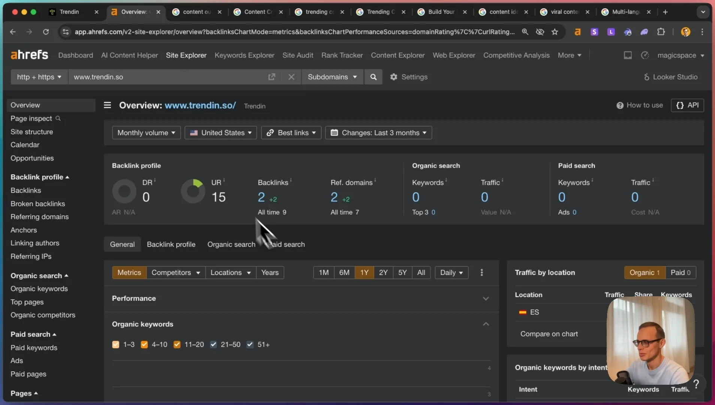The width and height of the screenshot is (715, 405).
Task: Click the browser reload button
Action: [46, 32]
